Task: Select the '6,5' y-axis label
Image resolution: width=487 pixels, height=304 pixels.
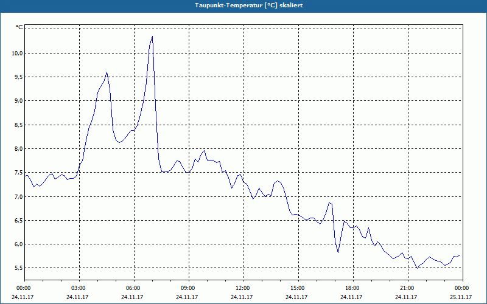Action: tap(19, 221)
